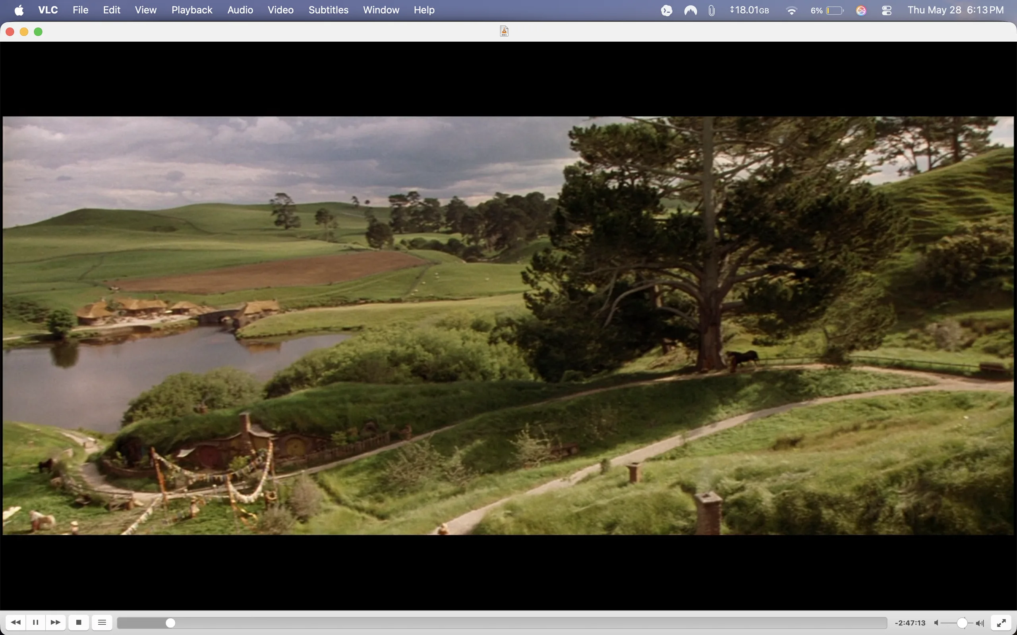Open the Wi-Fi status menu
The width and height of the screenshot is (1017, 635).
pyautogui.click(x=791, y=10)
